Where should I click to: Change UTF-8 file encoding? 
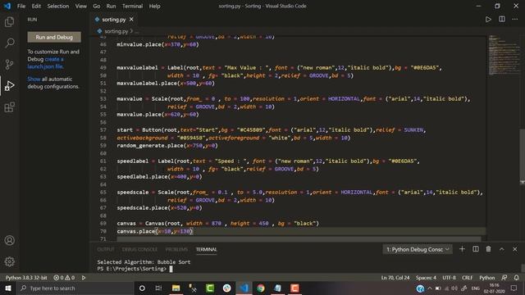click(x=449, y=278)
